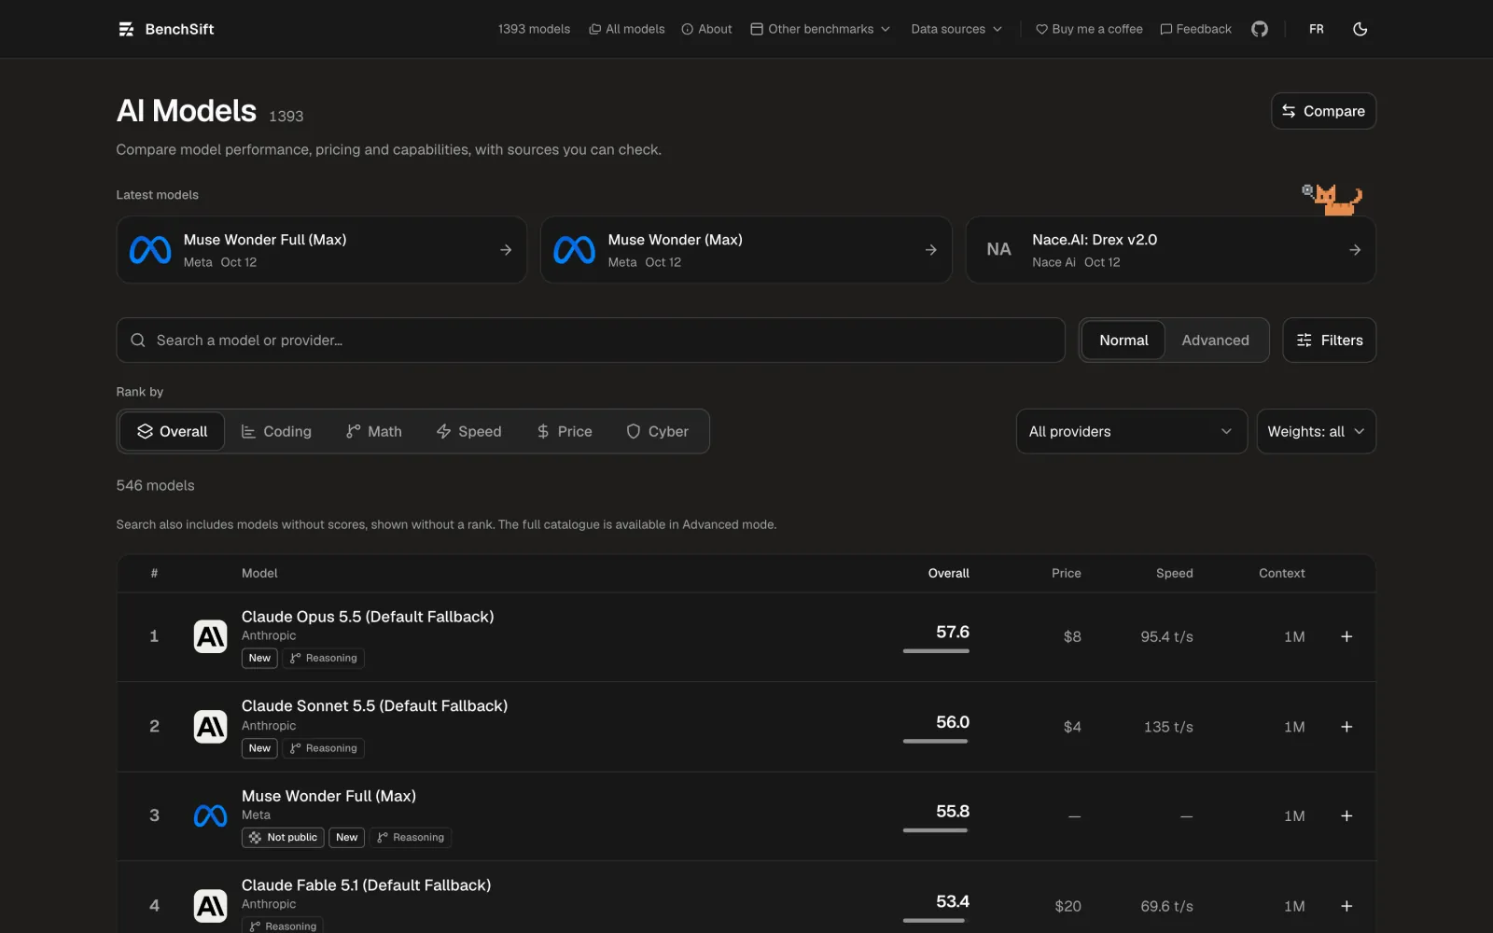Screen dimensions: 1493x933
Task: Click Buy me a coffee link
Action: click(x=1089, y=29)
